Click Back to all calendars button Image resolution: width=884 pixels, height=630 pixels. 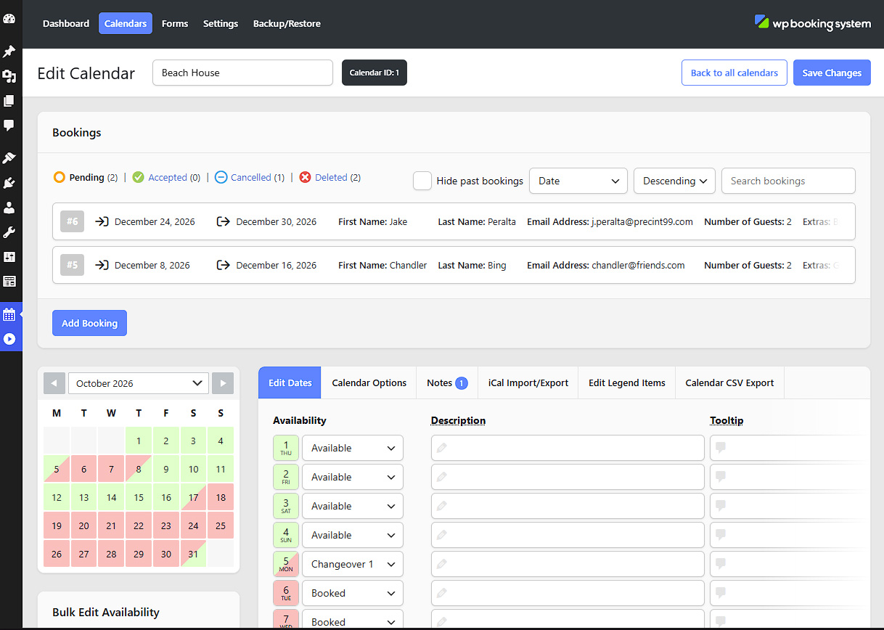click(734, 73)
